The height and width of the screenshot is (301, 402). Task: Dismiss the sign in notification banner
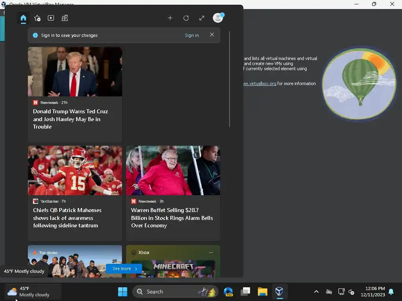[x=212, y=34]
